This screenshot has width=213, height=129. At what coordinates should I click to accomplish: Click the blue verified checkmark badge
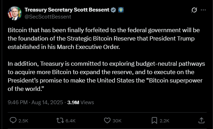pos(113,10)
